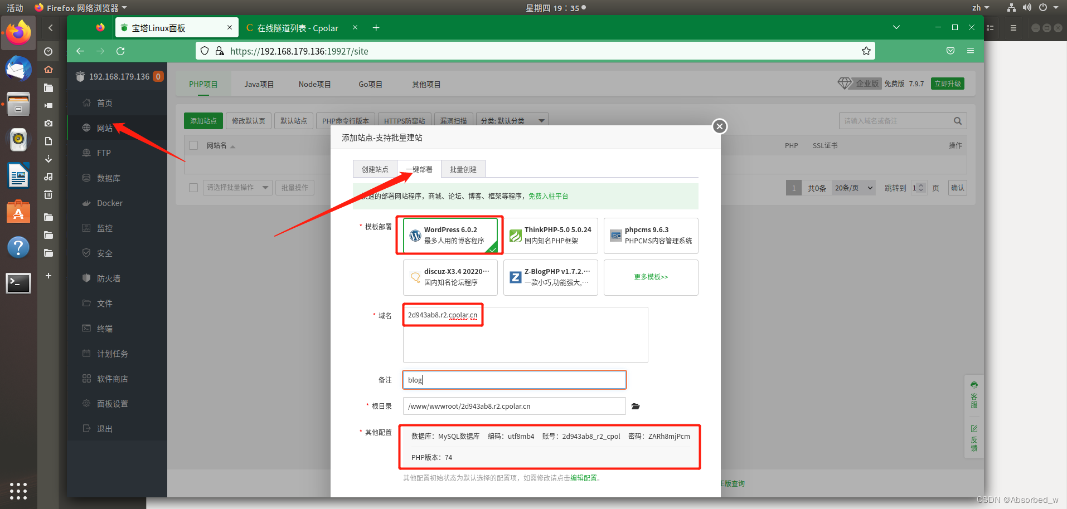Reload the current Firefox page
Viewport: 1067px width, 509px height.
pyautogui.click(x=120, y=51)
